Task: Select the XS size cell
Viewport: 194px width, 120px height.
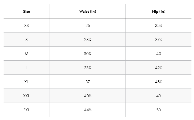Action: (x=26, y=26)
